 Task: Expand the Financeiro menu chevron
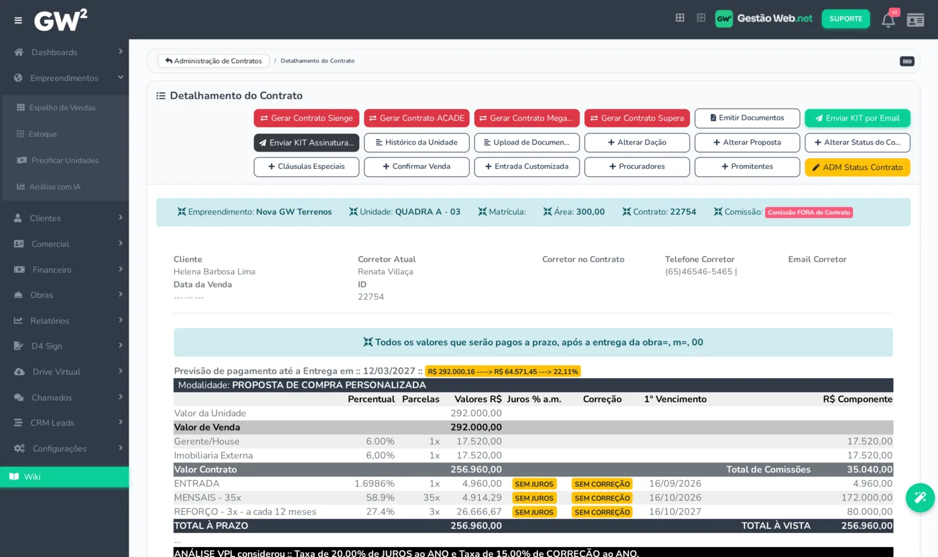pos(121,269)
